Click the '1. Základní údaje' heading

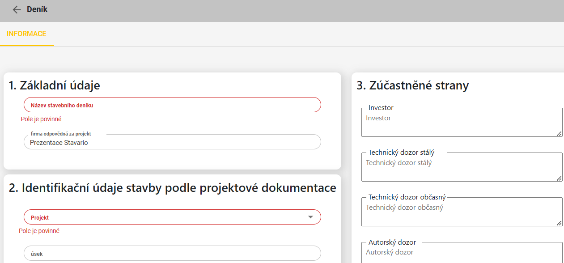(x=54, y=85)
